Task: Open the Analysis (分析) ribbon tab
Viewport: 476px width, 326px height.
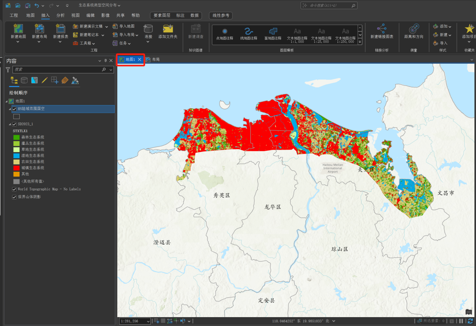Action: click(x=60, y=15)
